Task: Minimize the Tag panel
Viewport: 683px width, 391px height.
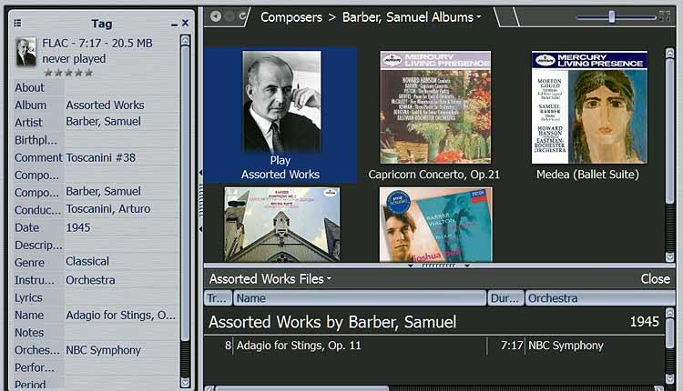Action: tap(174, 23)
